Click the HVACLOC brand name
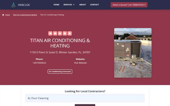 tap(24, 5)
